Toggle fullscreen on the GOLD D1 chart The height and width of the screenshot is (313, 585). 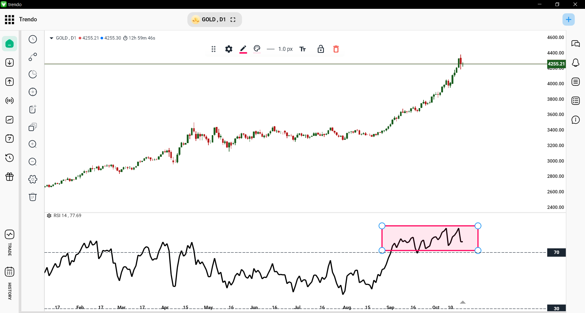click(233, 19)
